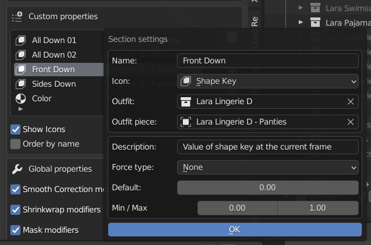
Task: Click the Custom properties panel icon
Action: (17, 17)
